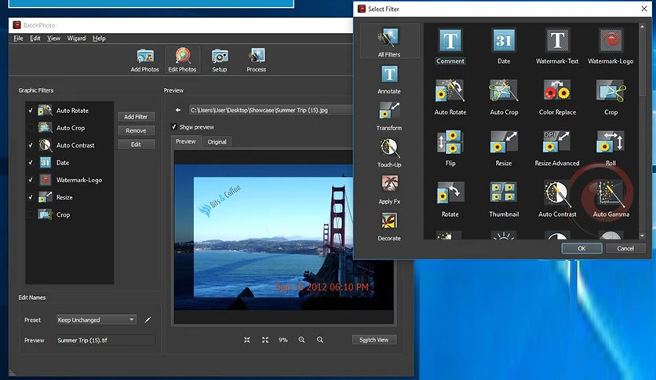The height and width of the screenshot is (380, 656).
Task: Open the File menu
Action: (x=18, y=38)
